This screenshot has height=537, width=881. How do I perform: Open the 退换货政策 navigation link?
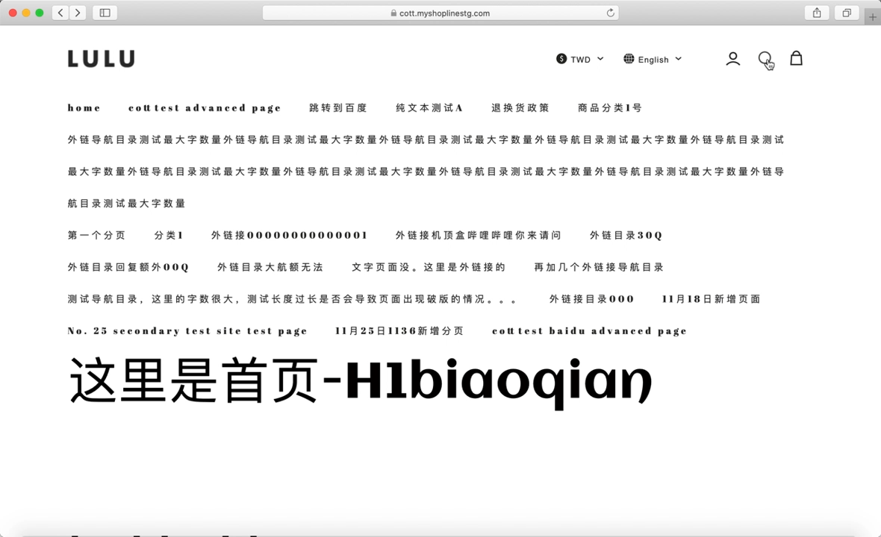[x=520, y=108]
